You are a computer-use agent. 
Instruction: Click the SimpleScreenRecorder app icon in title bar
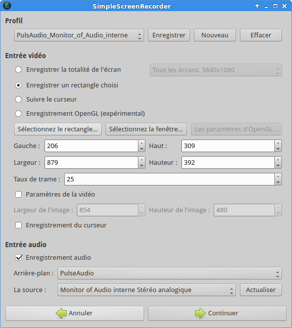pos(7,6)
